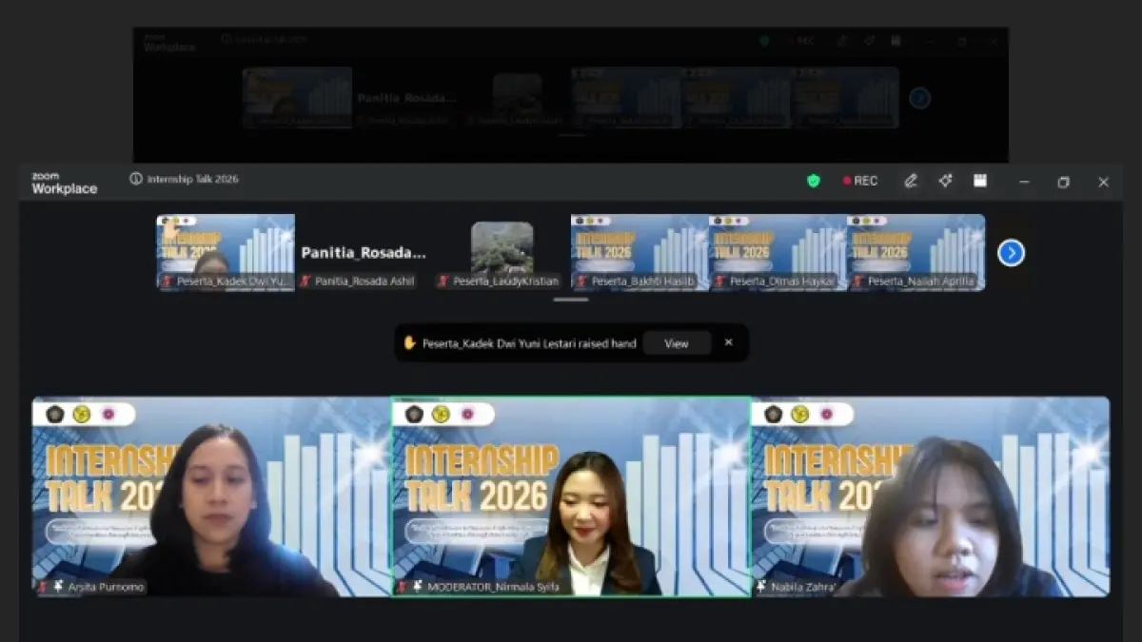Viewport: 1142px width, 642px height.
Task: Open meeting info icon beside Internship Talk 2026
Action: pos(136,179)
